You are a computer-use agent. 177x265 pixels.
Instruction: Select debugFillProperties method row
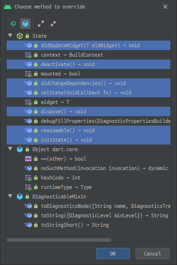click(88, 121)
